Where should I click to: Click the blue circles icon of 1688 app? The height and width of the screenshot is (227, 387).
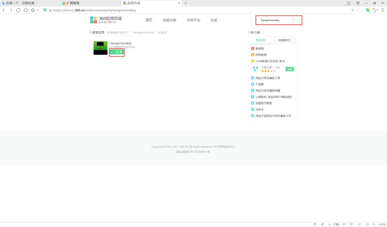point(255,69)
